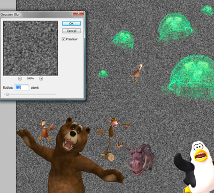Confirm Gaussian Blur with OK
Image resolution: width=214 pixels, height=193 pixels.
pyautogui.click(x=71, y=24)
